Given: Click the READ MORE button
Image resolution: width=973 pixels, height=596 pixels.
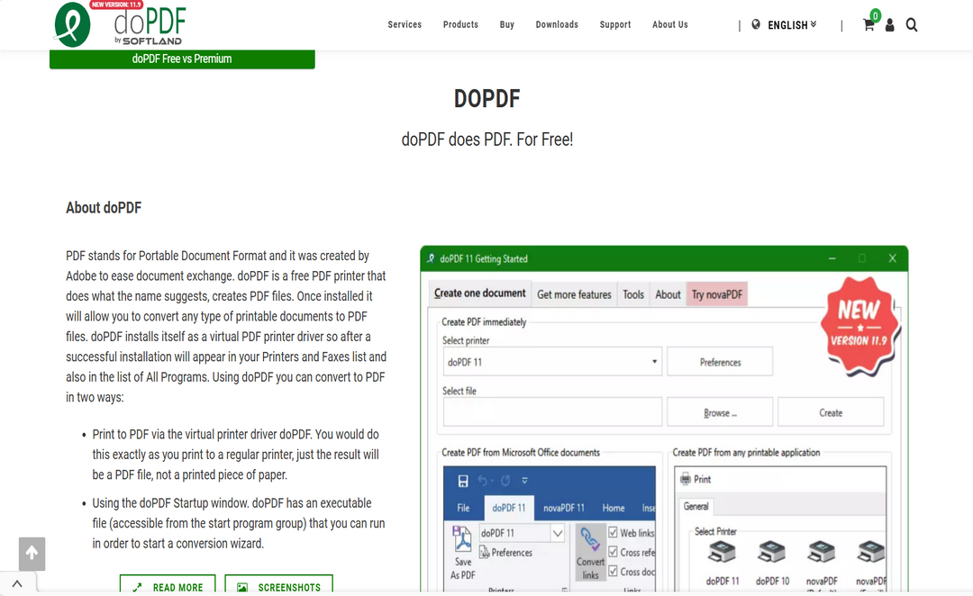Looking at the screenshot, I should 168,585.
